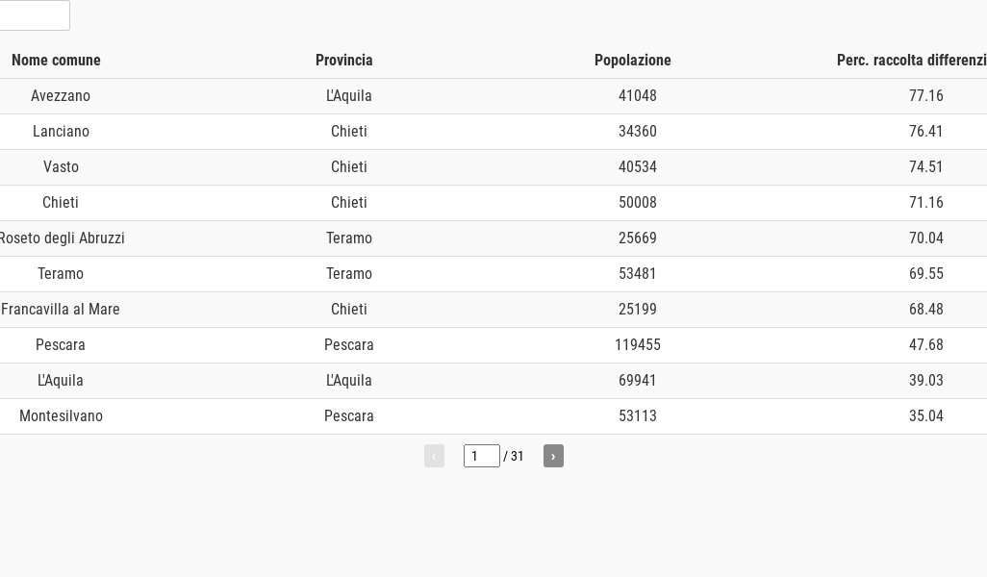This screenshot has width=987, height=577.
Task: Select the Vasto municipality cell
Action: click(x=61, y=167)
